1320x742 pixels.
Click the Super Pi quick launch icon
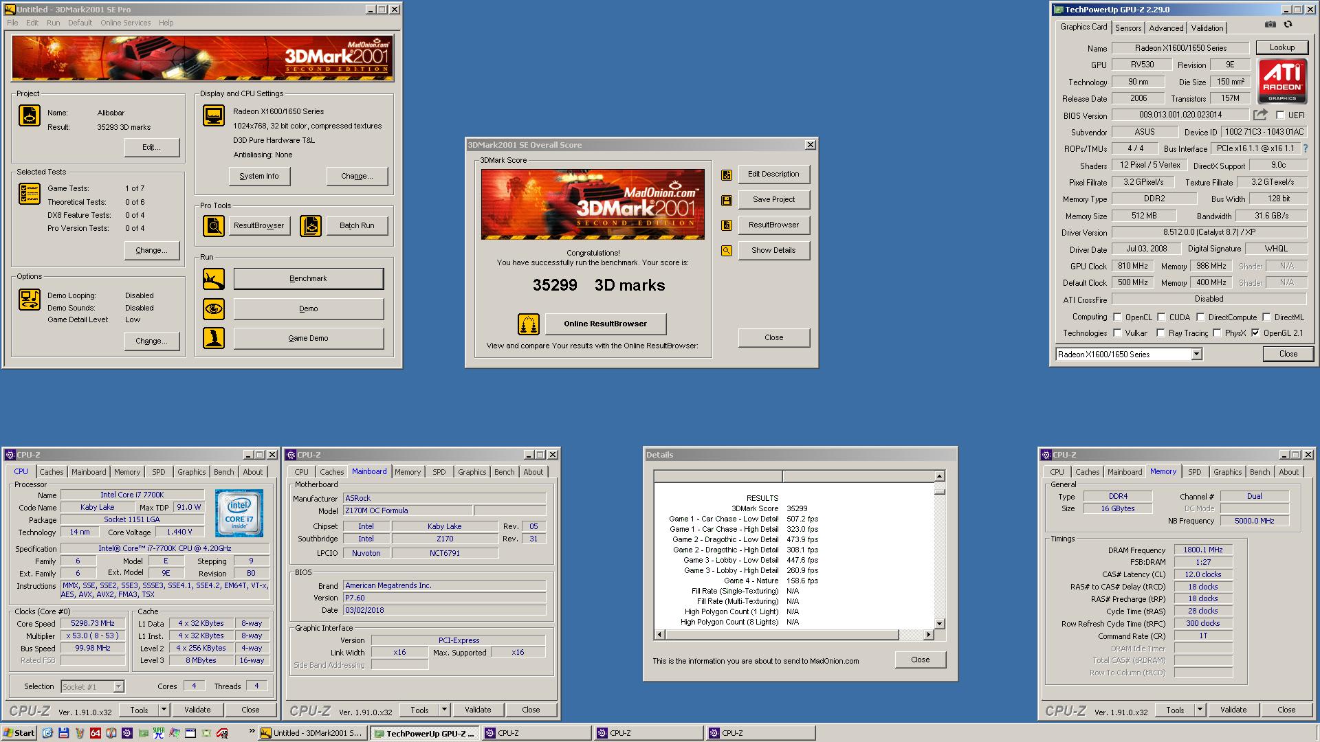coord(159,733)
